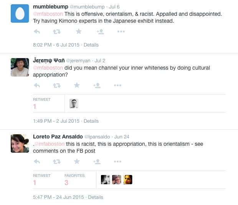Open the retweeter's avatar under Jeremy's tweet
Viewport: 238px width, 205px height.
74,103
